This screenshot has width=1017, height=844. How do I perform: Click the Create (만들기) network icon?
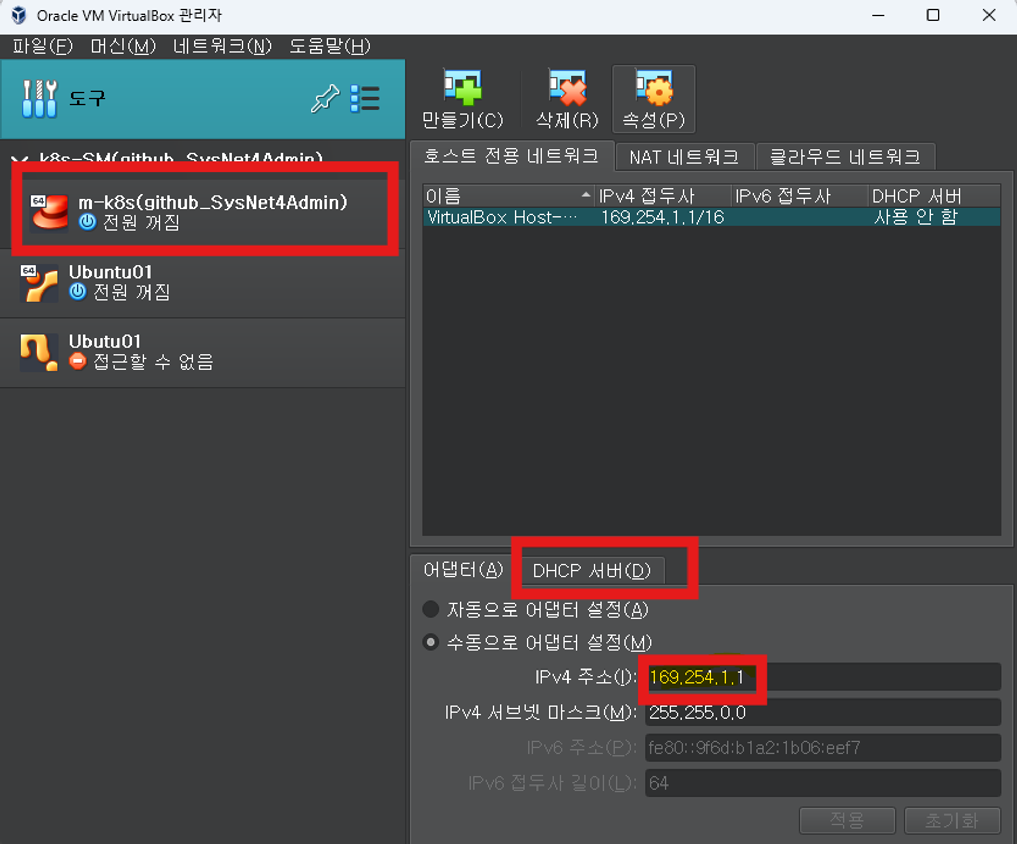tap(462, 88)
